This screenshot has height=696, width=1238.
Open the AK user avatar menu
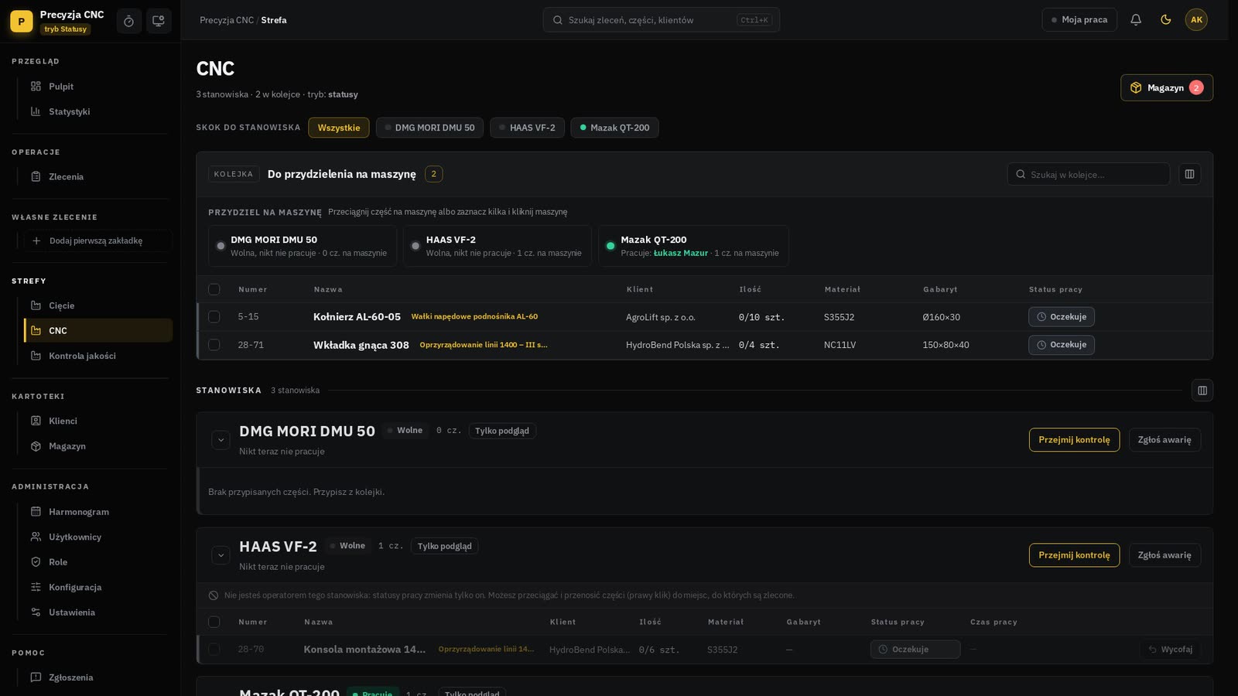point(1196,20)
